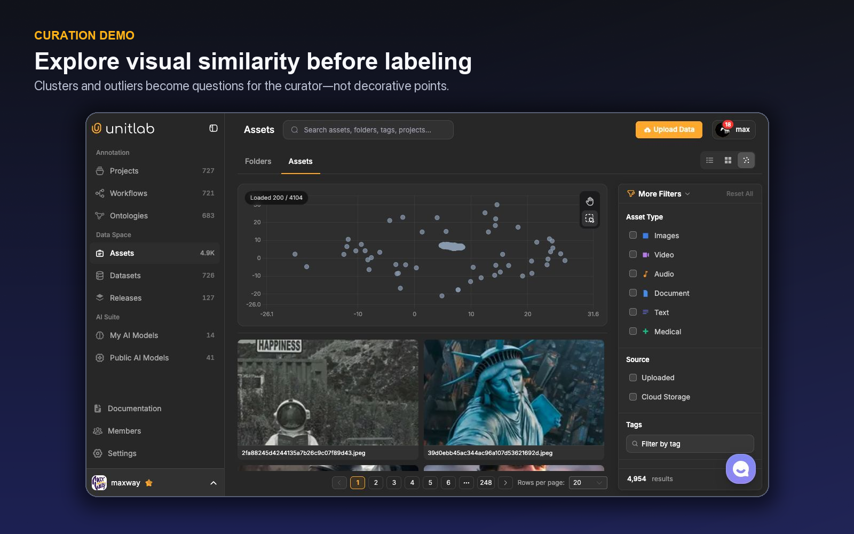Go to page 2
This screenshot has height=534, width=854.
point(376,483)
